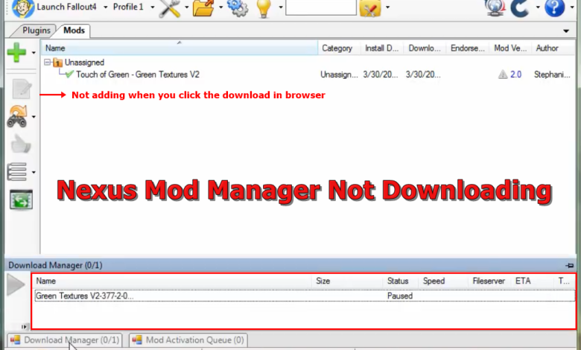581x350 pixels.
Task: Click small expand arrow below play button
Action: tap(24, 326)
